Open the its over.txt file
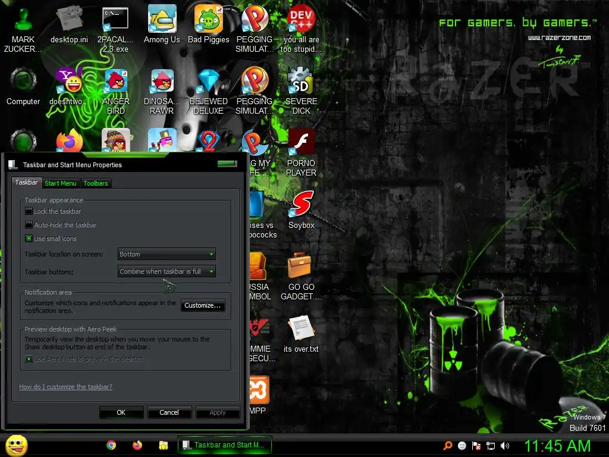 click(301, 334)
